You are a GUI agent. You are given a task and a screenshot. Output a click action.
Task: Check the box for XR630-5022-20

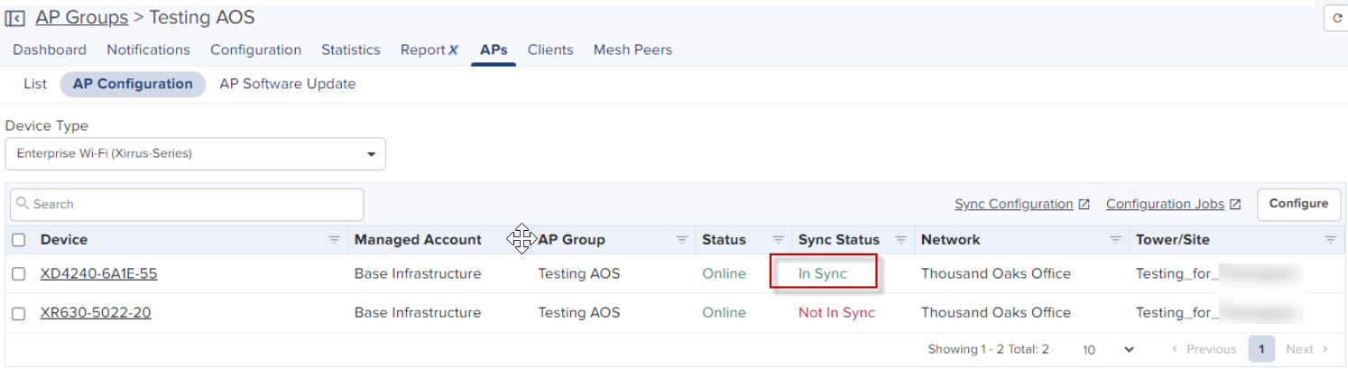19,313
